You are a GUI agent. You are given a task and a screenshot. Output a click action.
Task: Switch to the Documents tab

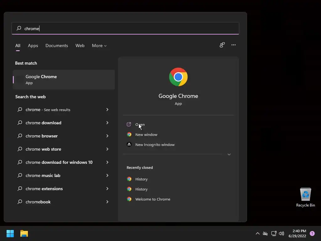point(57,46)
